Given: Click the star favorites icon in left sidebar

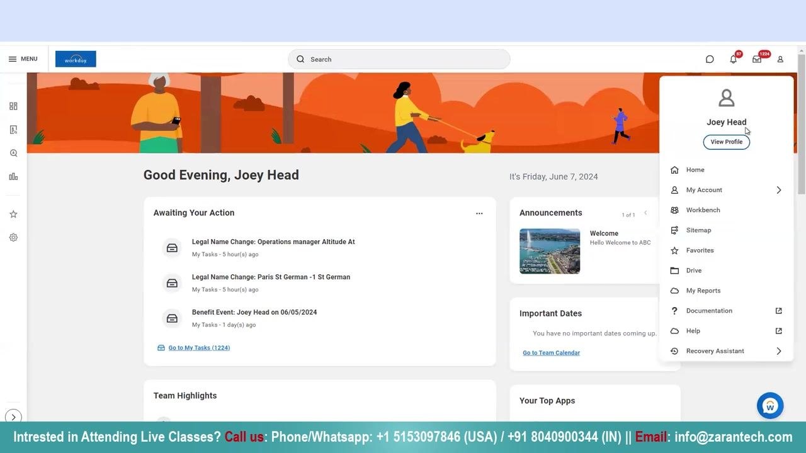Looking at the screenshot, I should tap(13, 214).
